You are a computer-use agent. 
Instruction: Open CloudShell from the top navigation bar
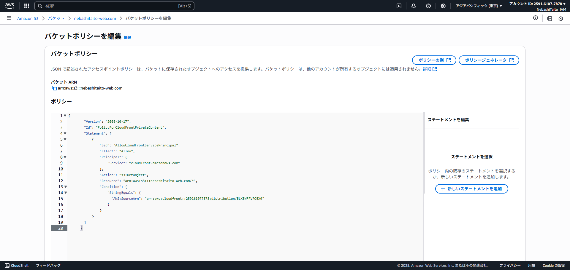[x=399, y=6]
